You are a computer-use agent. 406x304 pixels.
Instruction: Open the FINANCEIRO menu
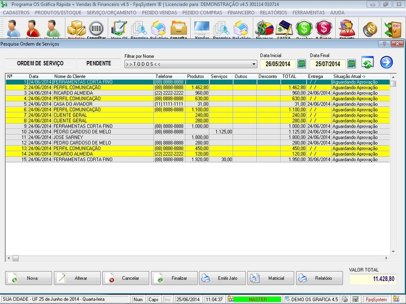241,12
